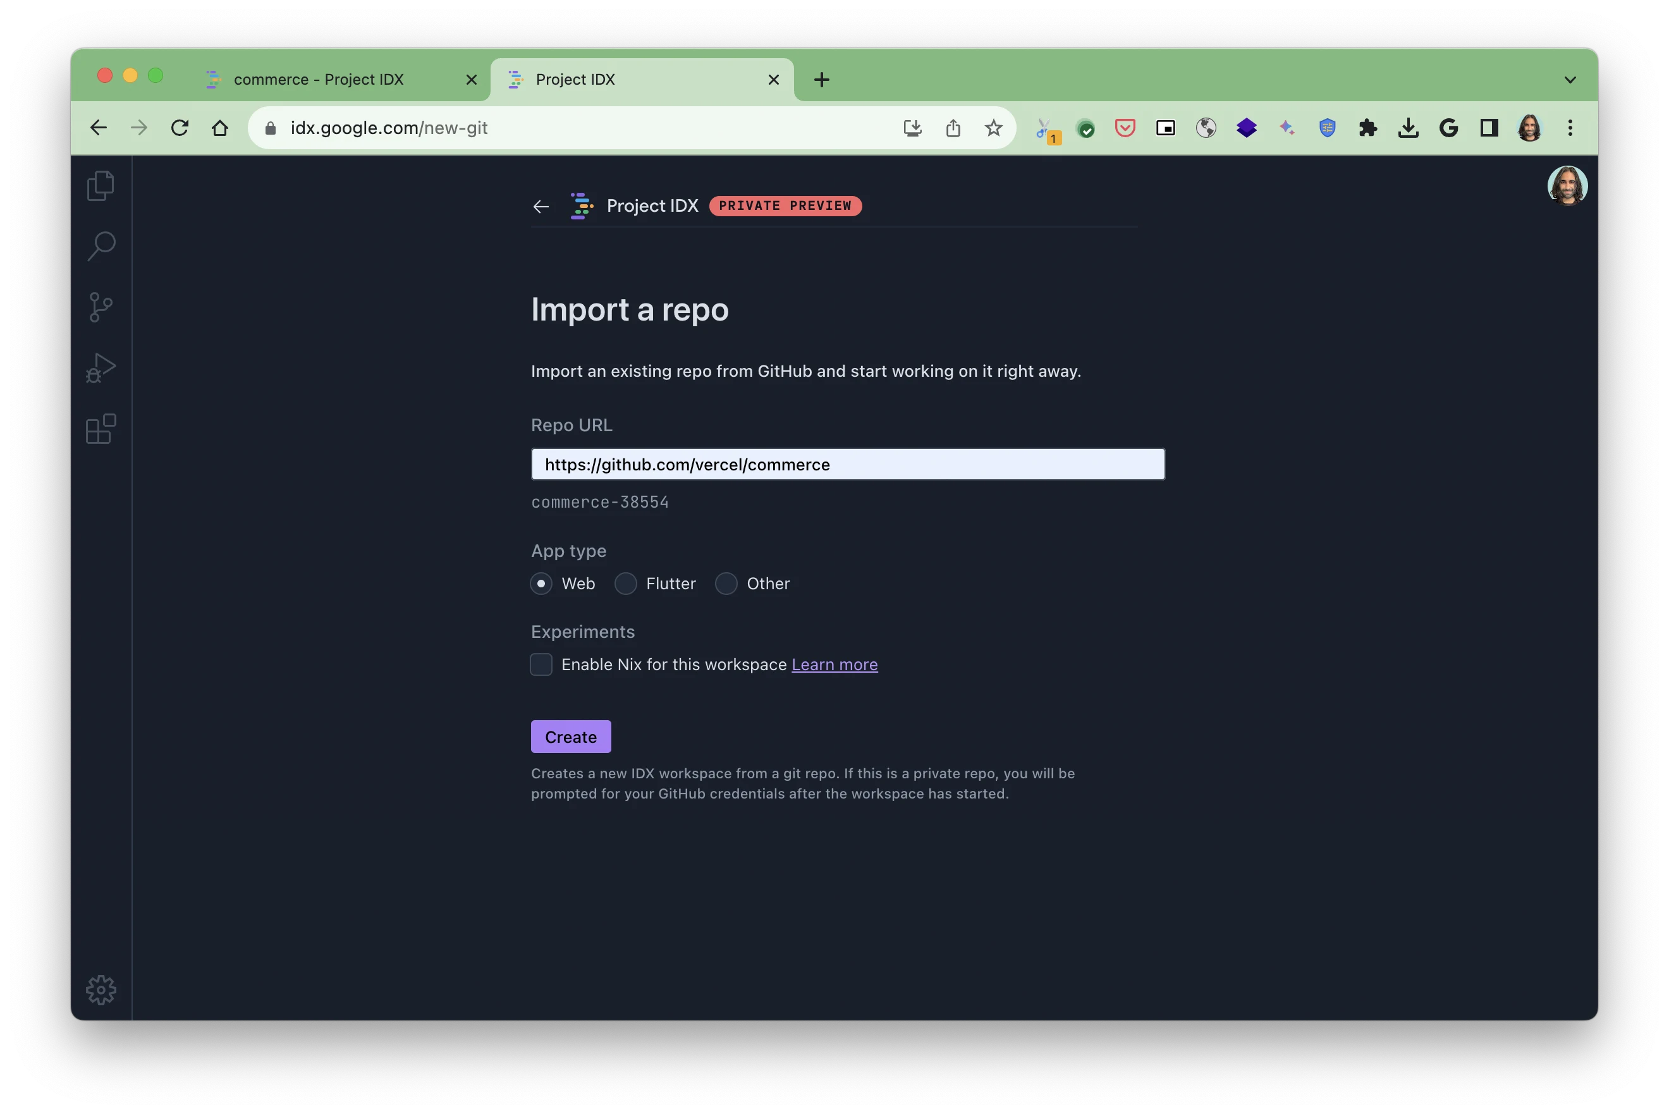Open the Explorer files icon in sidebar
This screenshot has height=1114, width=1669.
tap(100, 185)
